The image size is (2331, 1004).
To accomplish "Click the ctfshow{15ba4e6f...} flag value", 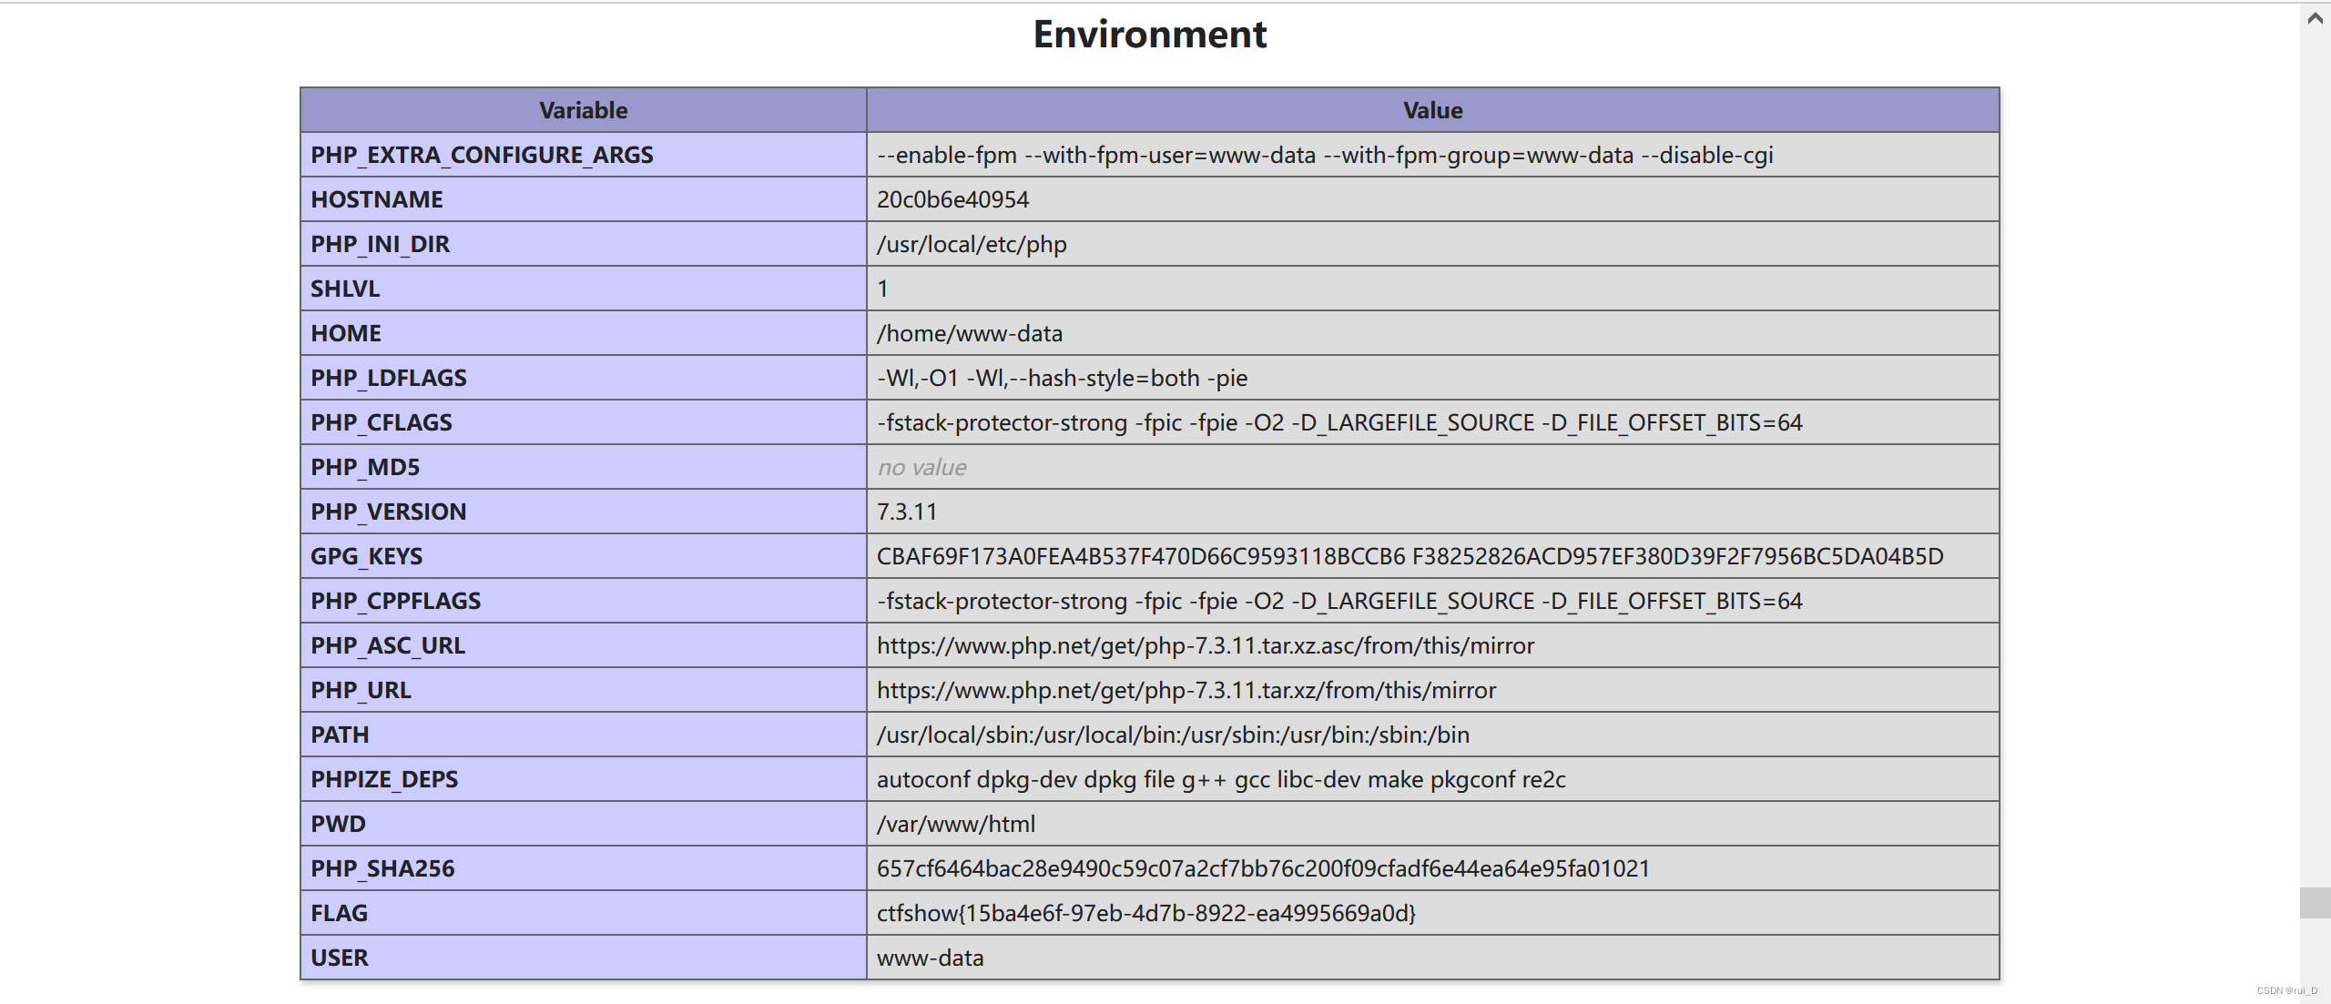I will [x=1146, y=913].
